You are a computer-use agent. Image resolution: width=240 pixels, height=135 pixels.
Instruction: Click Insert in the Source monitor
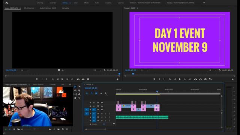pyautogui.click(x=78, y=79)
